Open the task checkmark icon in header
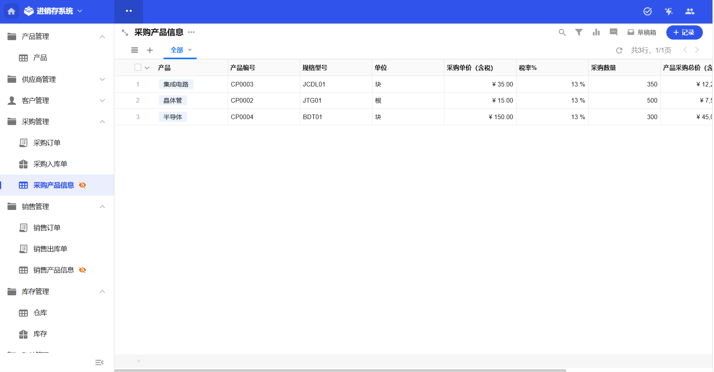This screenshot has height=372, width=714. coord(647,12)
